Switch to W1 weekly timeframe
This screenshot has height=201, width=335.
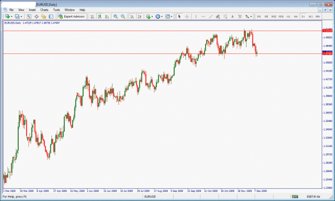[x=311, y=17]
